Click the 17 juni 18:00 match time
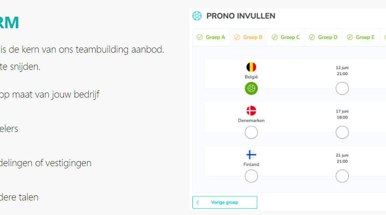386x215 pixels. pyautogui.click(x=342, y=114)
